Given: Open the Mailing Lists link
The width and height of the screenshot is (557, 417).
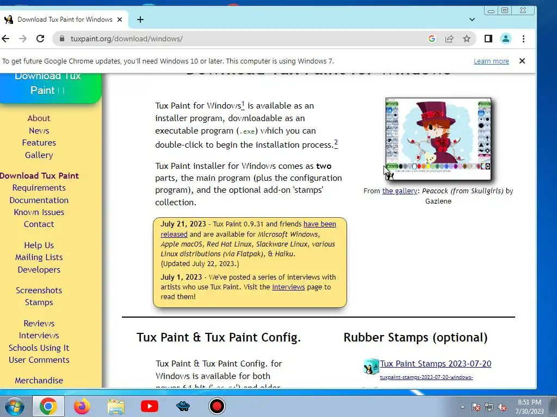Looking at the screenshot, I should pyautogui.click(x=39, y=257).
